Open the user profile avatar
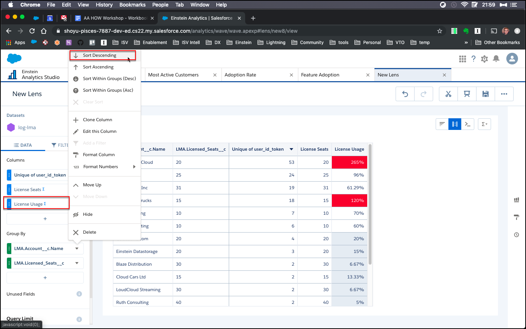 (512, 59)
